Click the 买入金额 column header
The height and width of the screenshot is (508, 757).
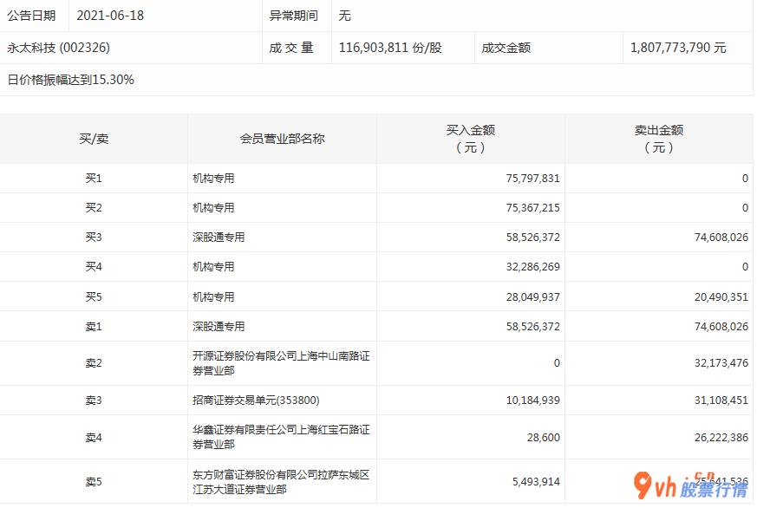point(470,139)
